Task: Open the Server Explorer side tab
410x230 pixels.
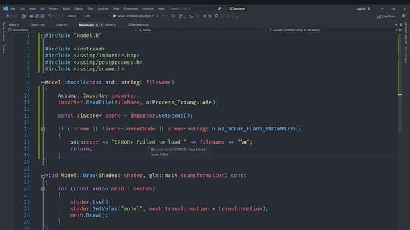Action: tap(4, 31)
